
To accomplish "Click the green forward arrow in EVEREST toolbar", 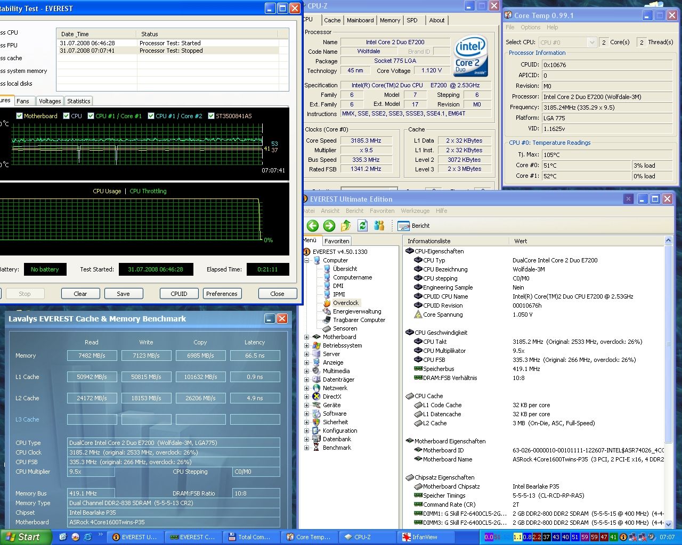I will pyautogui.click(x=329, y=226).
